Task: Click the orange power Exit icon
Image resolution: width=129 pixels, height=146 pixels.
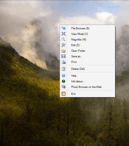Action: pos(64,94)
